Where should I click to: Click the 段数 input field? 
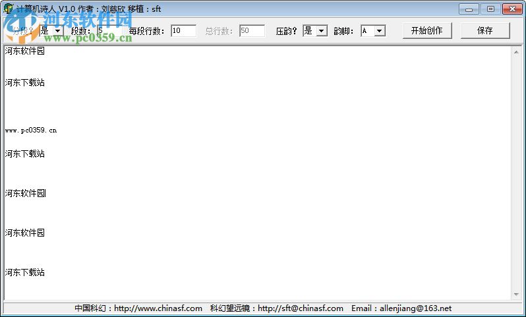[x=109, y=31]
